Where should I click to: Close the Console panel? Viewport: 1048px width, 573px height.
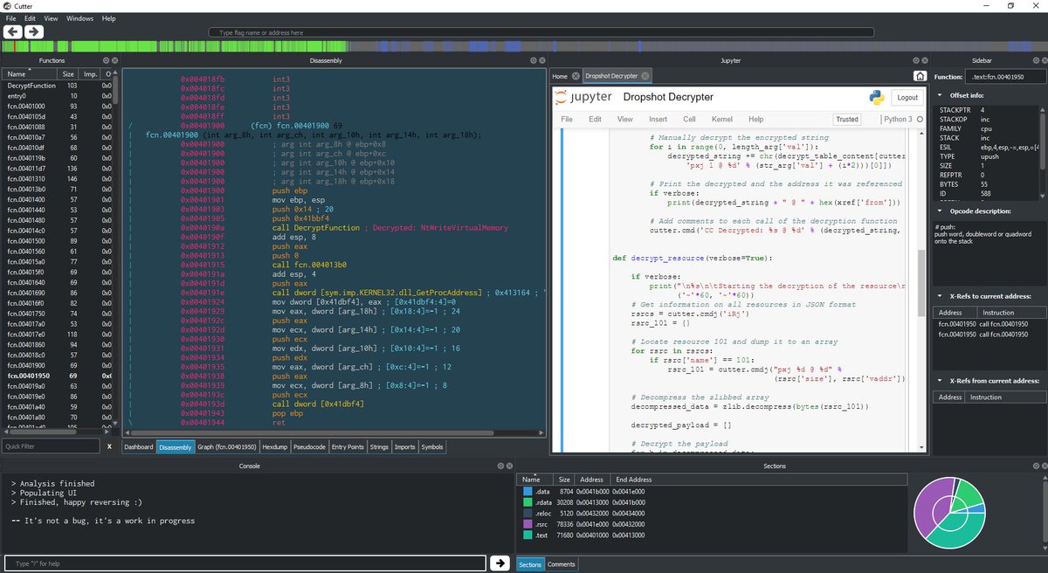point(508,466)
